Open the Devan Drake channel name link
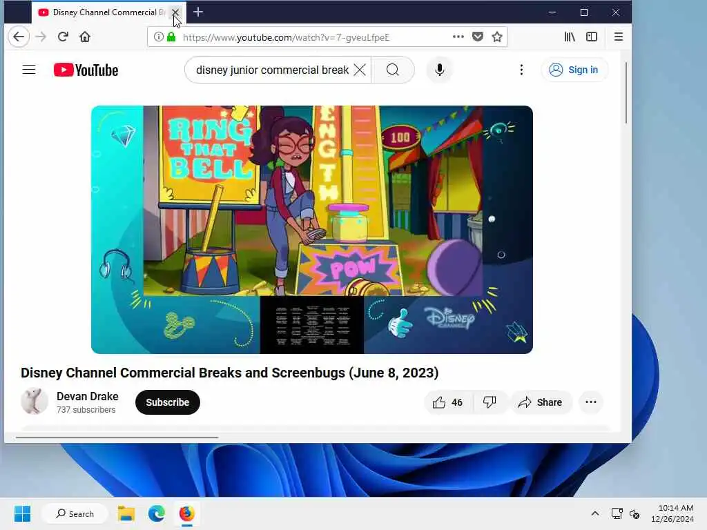707x530 pixels. pos(88,396)
